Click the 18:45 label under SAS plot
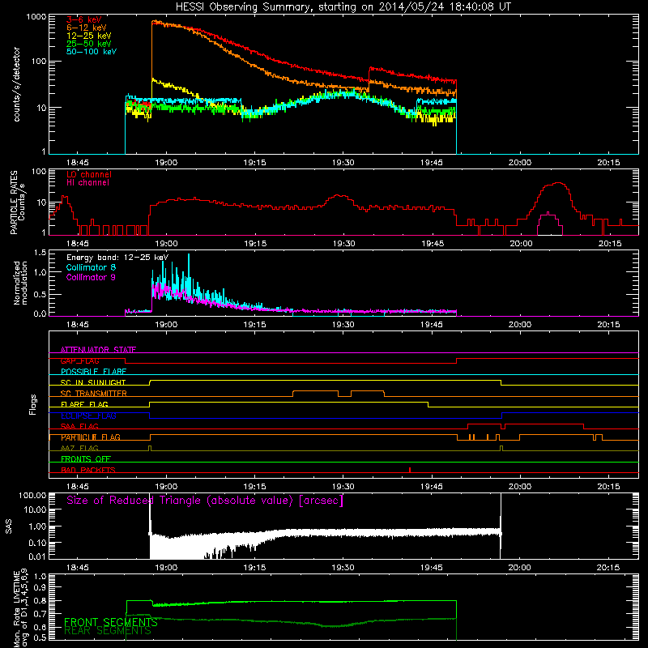This screenshot has height=648, width=648. point(77,568)
